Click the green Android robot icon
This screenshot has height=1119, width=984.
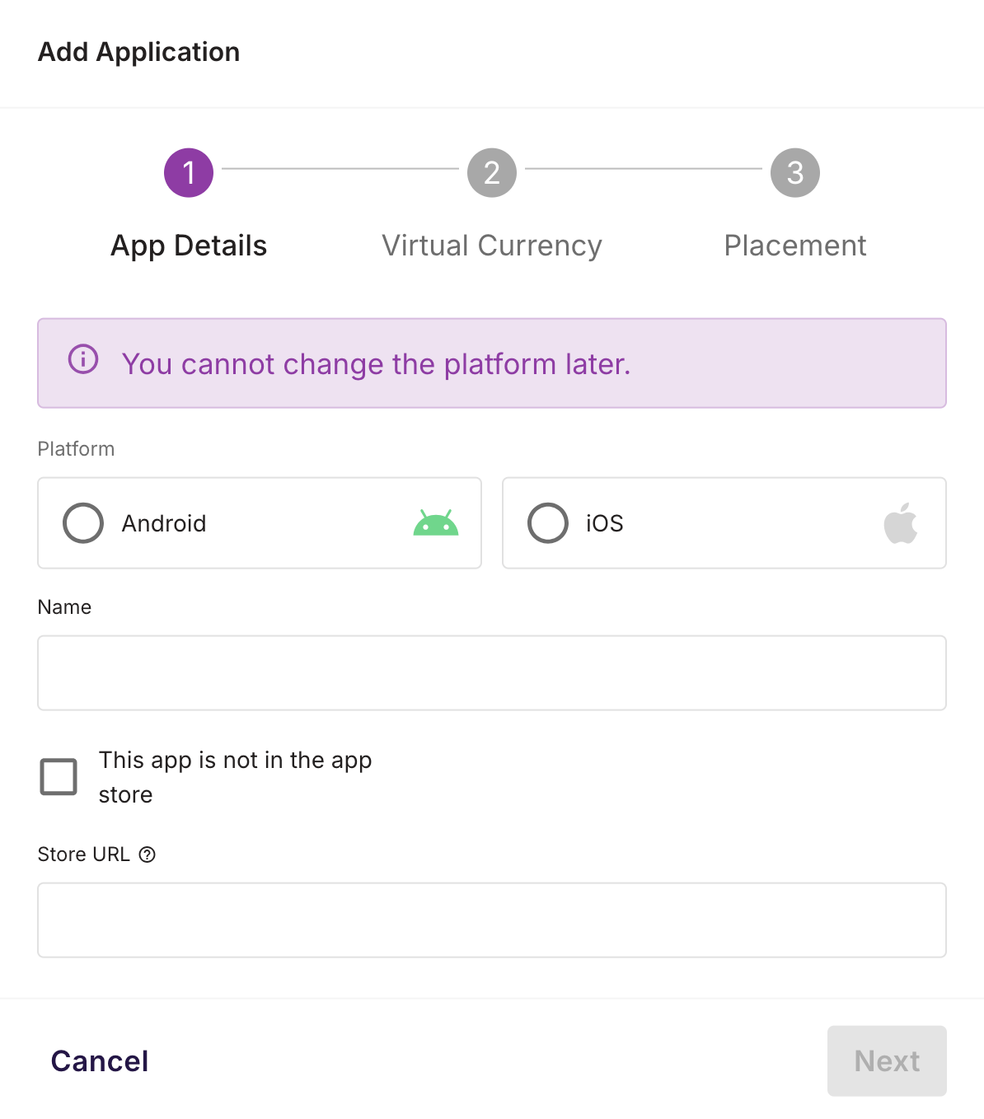[x=436, y=523]
